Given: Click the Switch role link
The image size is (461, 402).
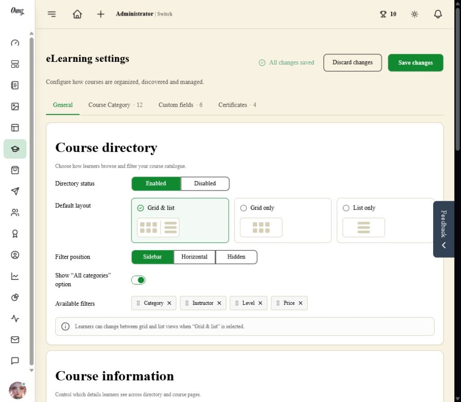Looking at the screenshot, I should [165, 14].
